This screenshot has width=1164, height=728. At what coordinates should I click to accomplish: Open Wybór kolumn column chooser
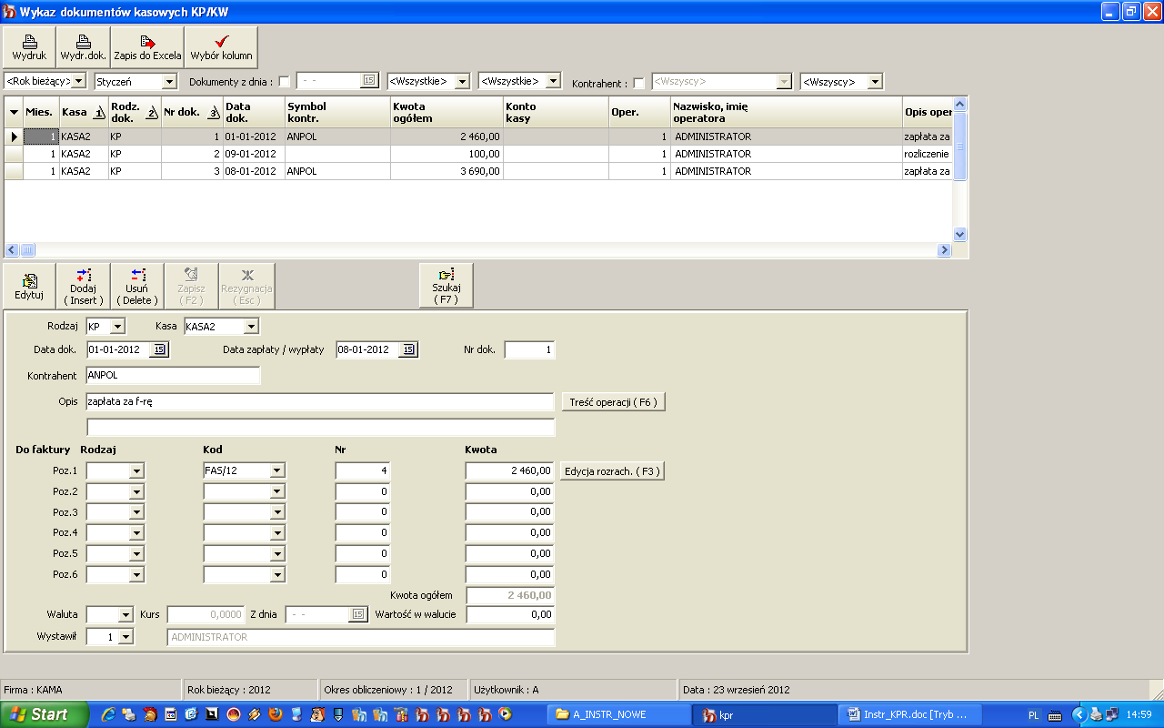coord(222,47)
